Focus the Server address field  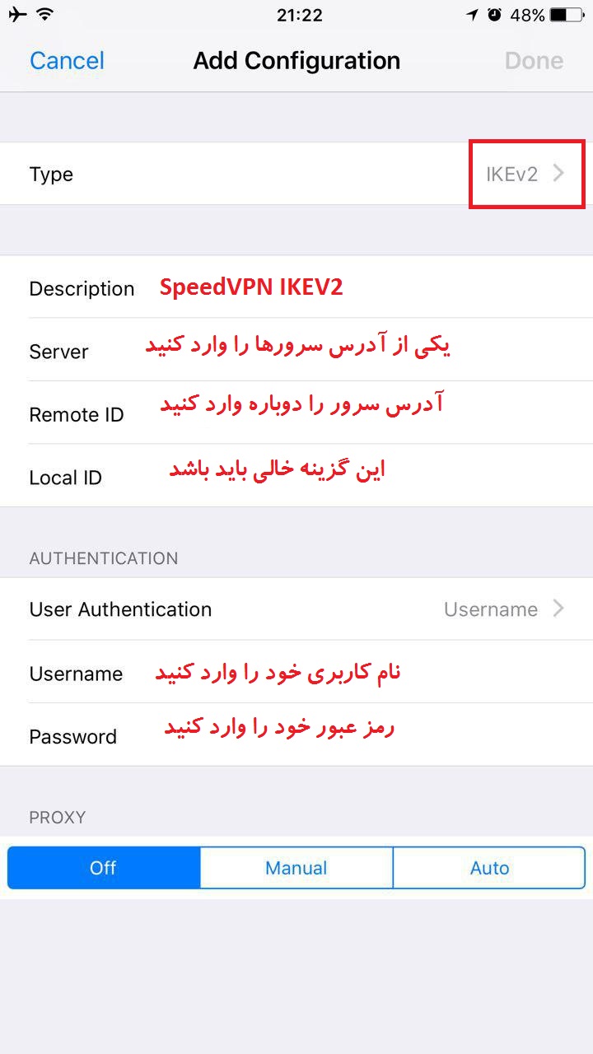click(296, 350)
